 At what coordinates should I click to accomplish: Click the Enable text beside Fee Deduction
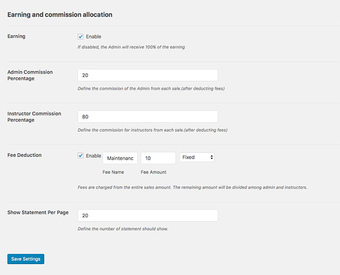tap(93, 156)
